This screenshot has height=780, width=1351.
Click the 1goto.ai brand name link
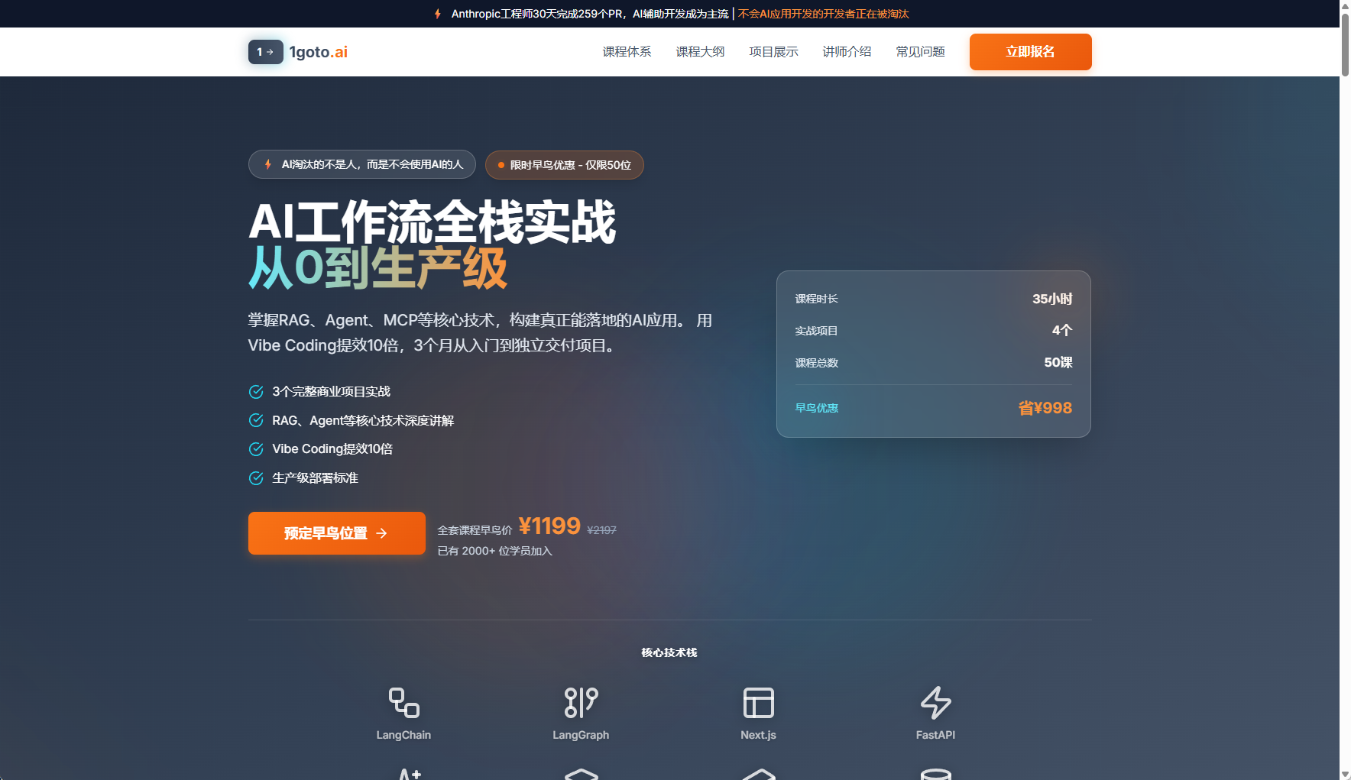tap(318, 52)
